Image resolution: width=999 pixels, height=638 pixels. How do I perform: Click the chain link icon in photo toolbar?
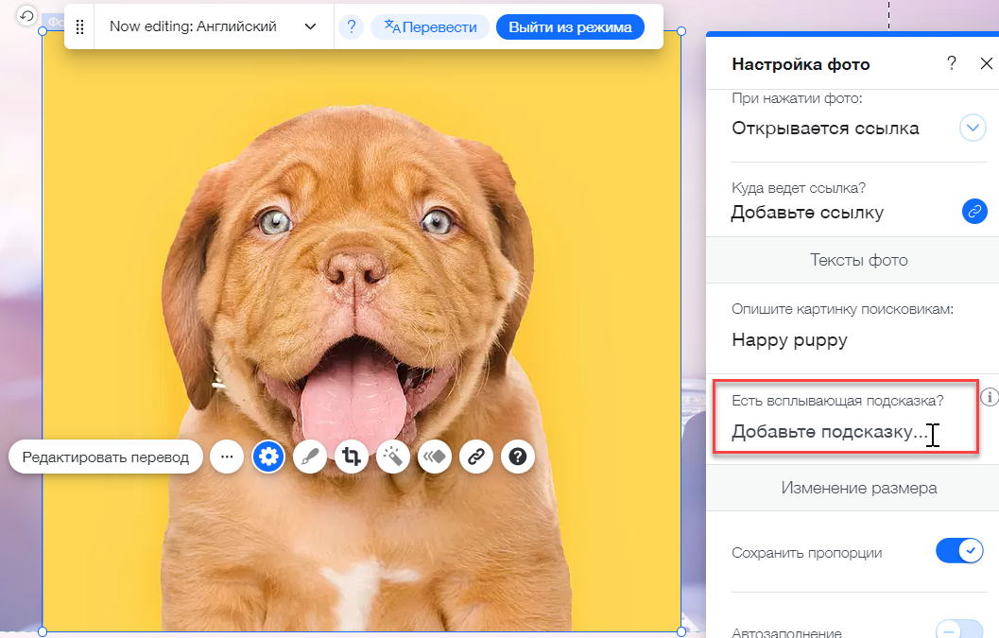pyautogui.click(x=476, y=457)
